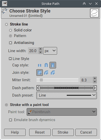Click the Line width input field
The width and height of the screenshot is (101, 140).
pyautogui.click(x=33, y=51)
